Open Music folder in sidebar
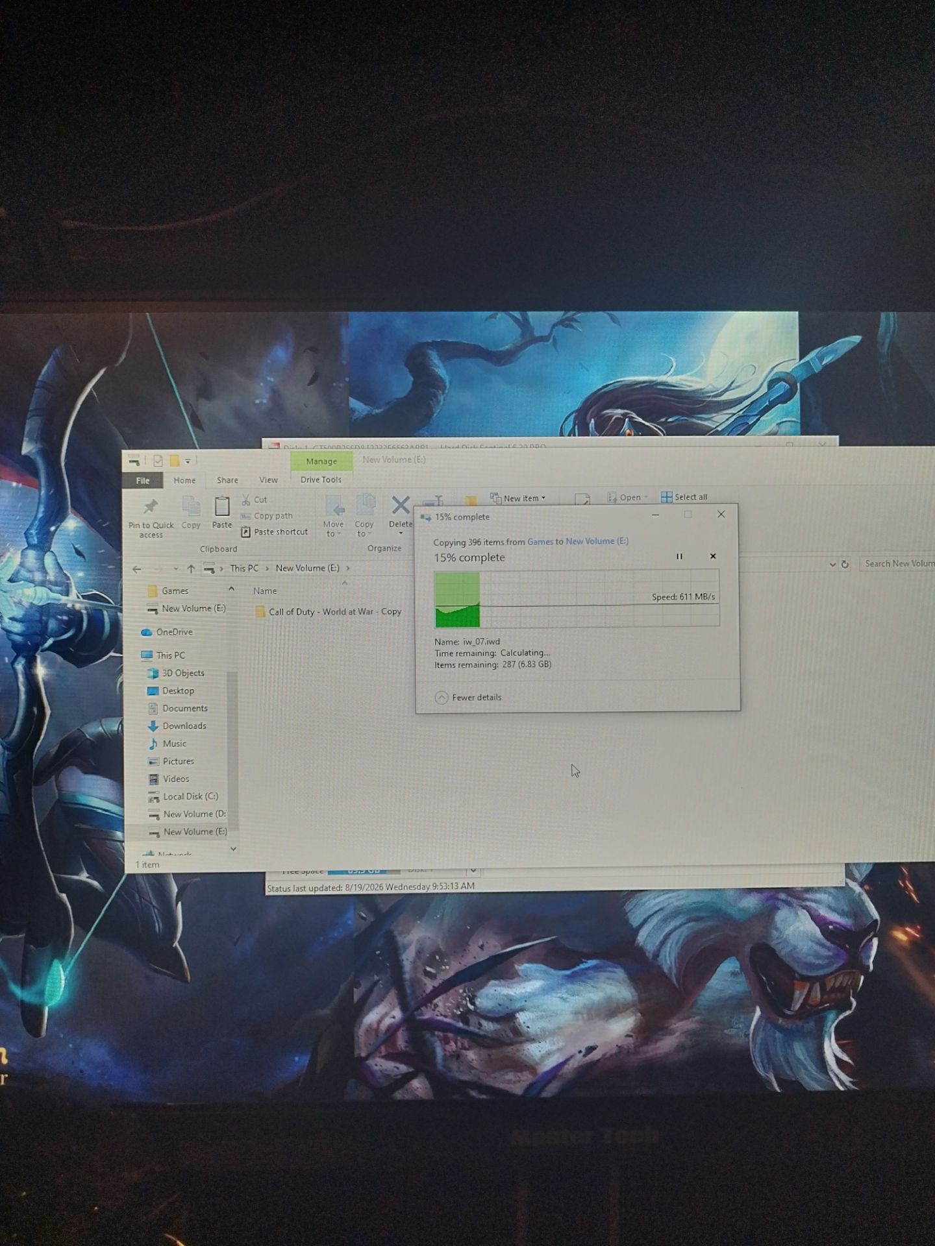Image resolution: width=935 pixels, height=1246 pixels. [168, 744]
